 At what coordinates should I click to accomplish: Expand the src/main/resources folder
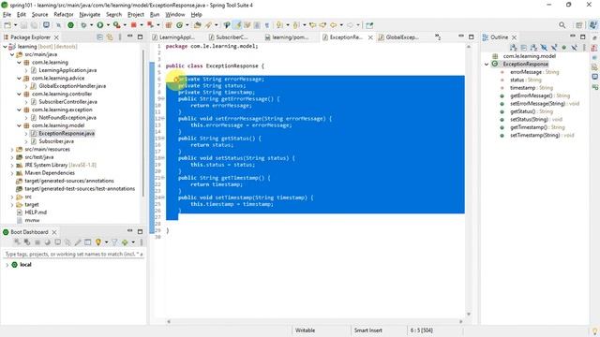(12, 150)
